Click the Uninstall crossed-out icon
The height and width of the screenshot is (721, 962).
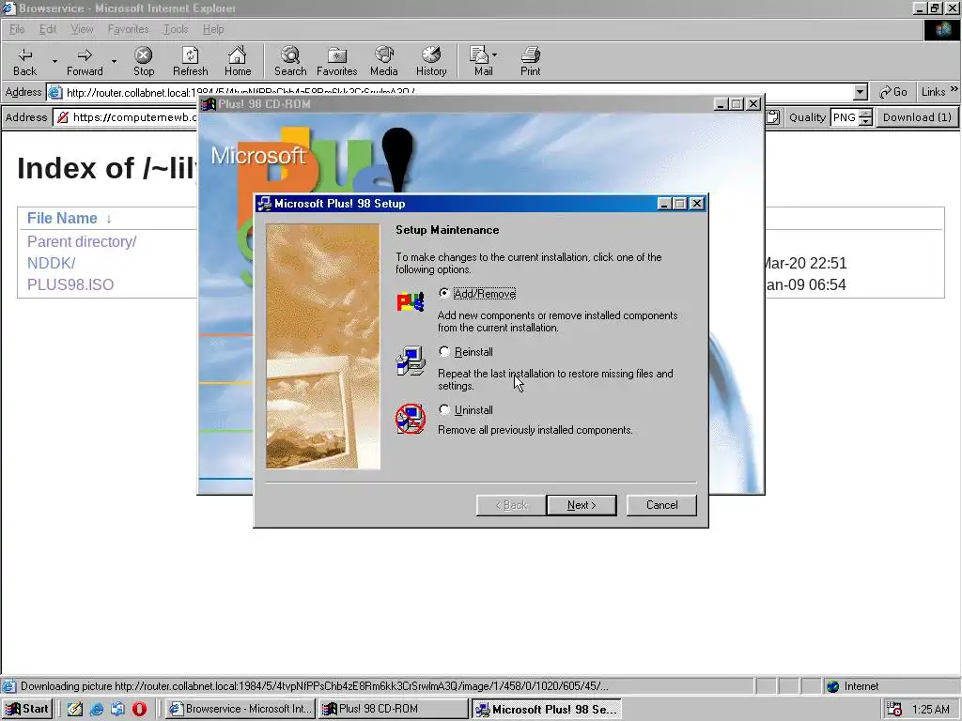[411, 419]
